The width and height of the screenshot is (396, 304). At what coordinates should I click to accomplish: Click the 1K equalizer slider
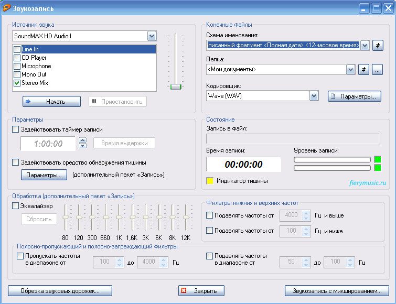click(x=119, y=217)
